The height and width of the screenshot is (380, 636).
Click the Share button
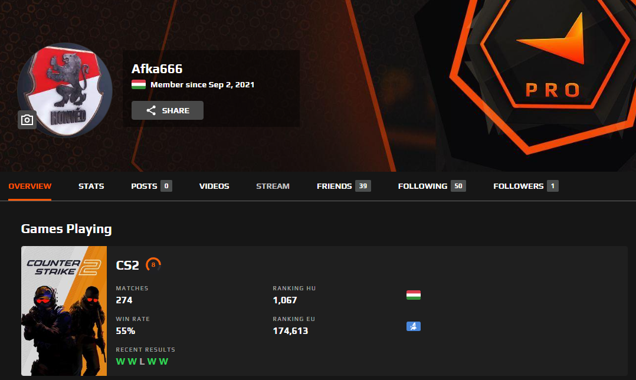point(168,110)
